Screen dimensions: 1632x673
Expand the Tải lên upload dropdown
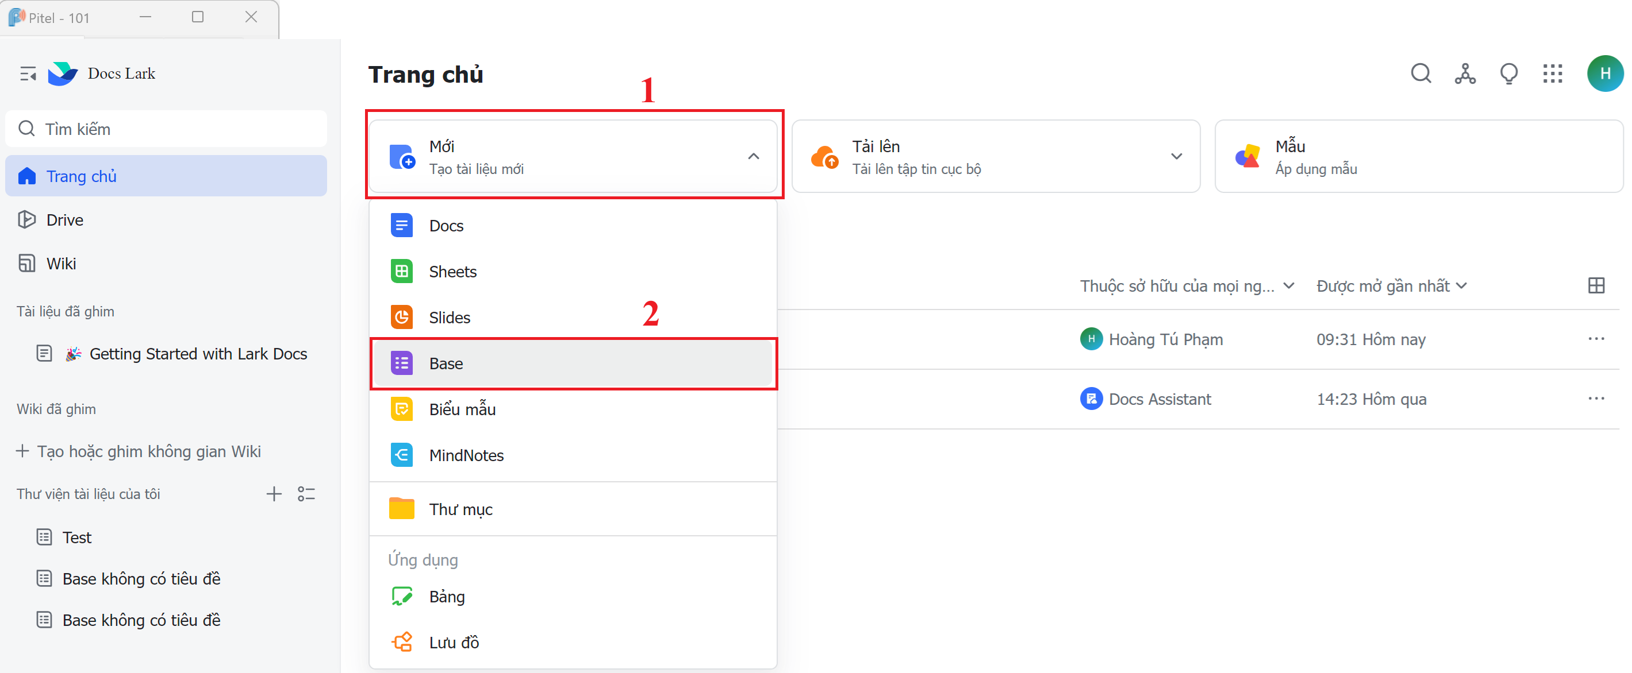[1176, 156]
